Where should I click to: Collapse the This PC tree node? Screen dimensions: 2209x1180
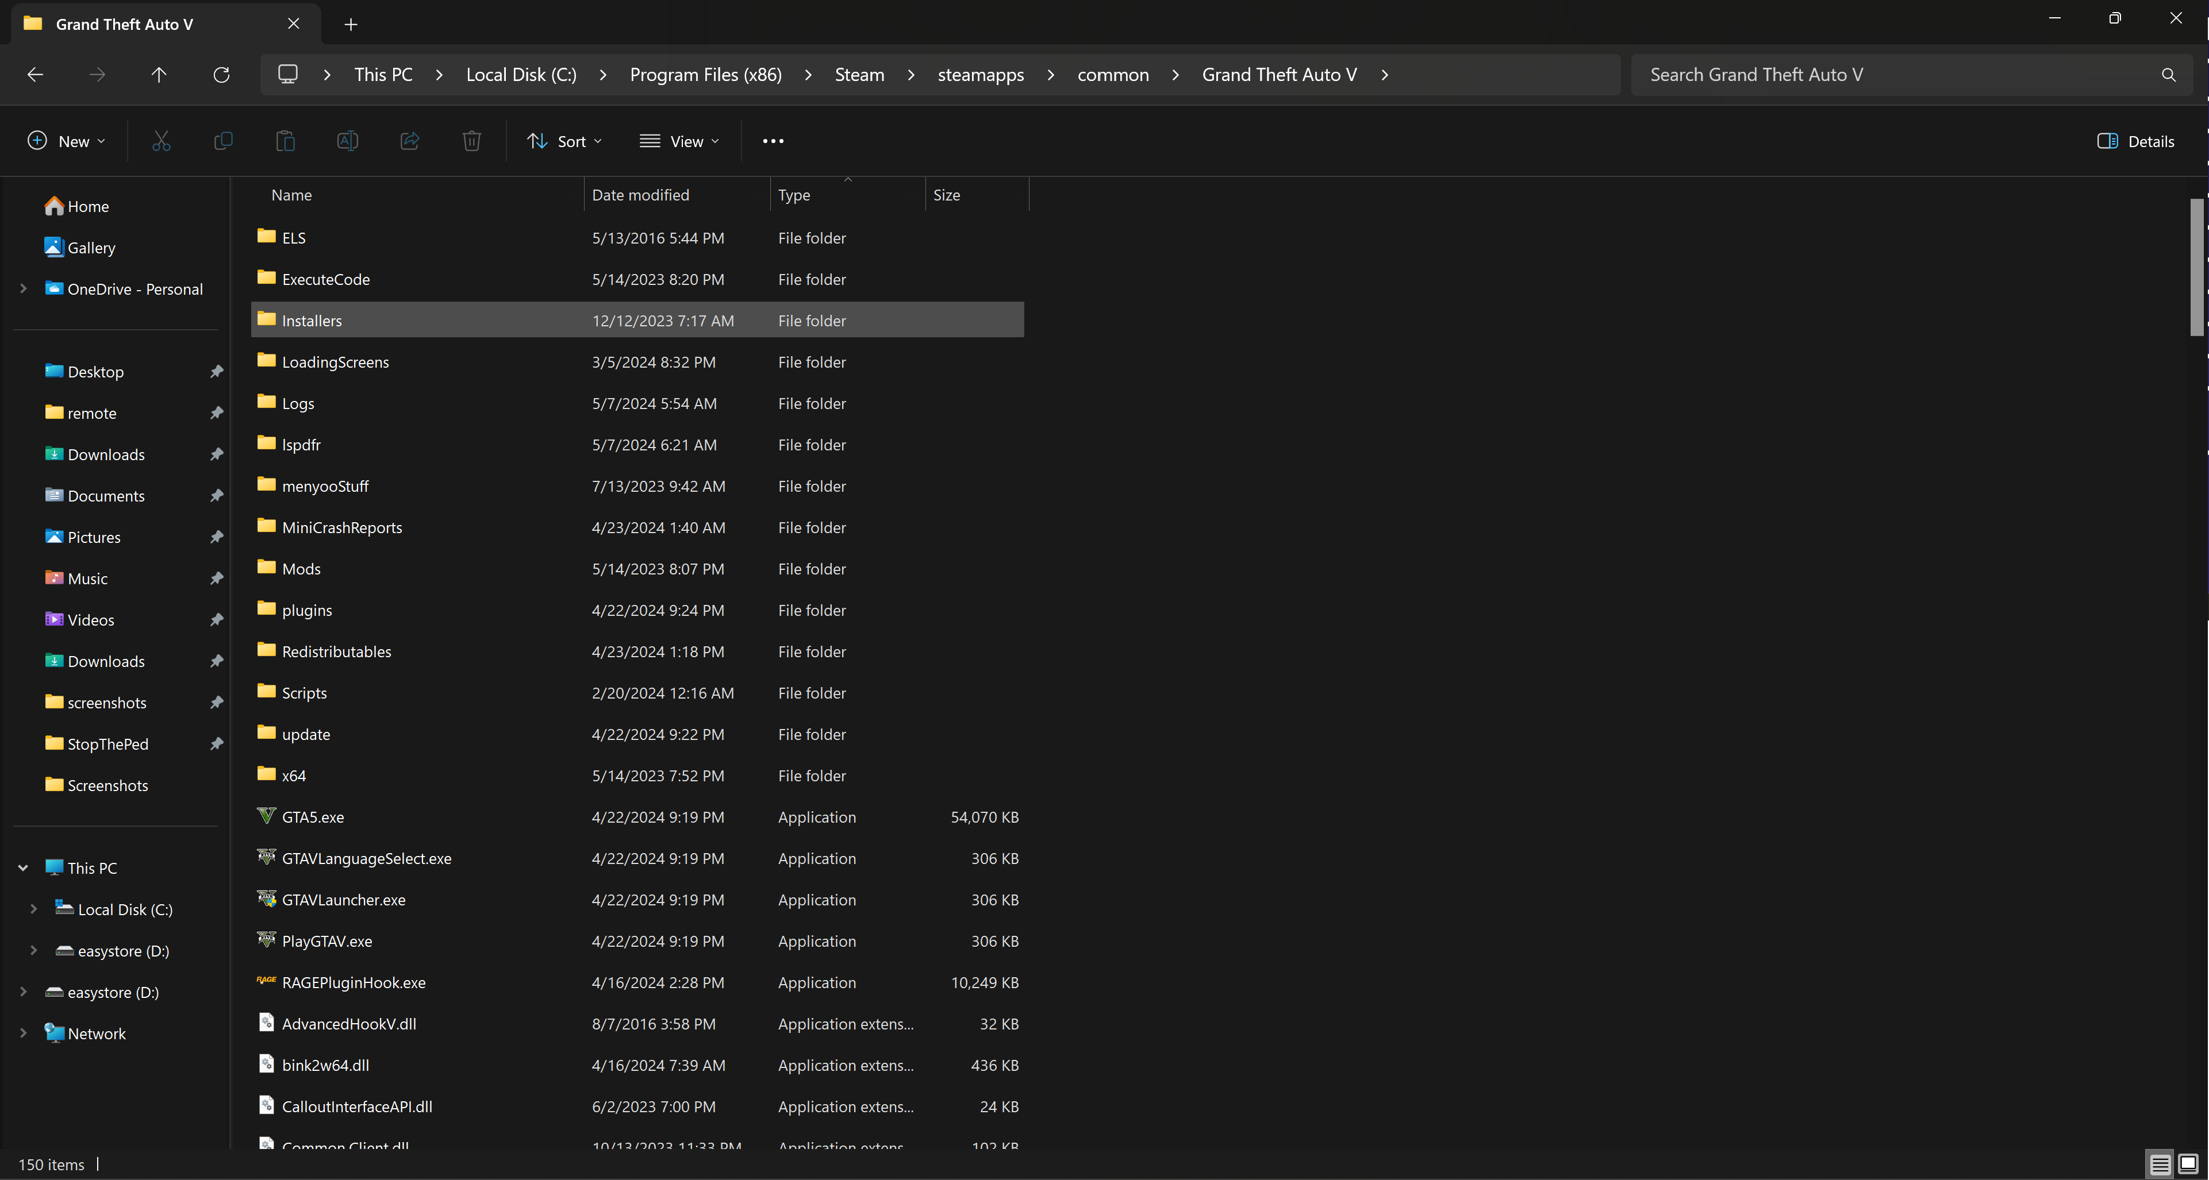[23, 867]
